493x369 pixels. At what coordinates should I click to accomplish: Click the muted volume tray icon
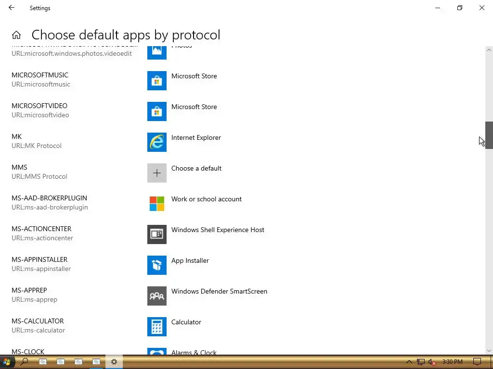click(x=432, y=362)
